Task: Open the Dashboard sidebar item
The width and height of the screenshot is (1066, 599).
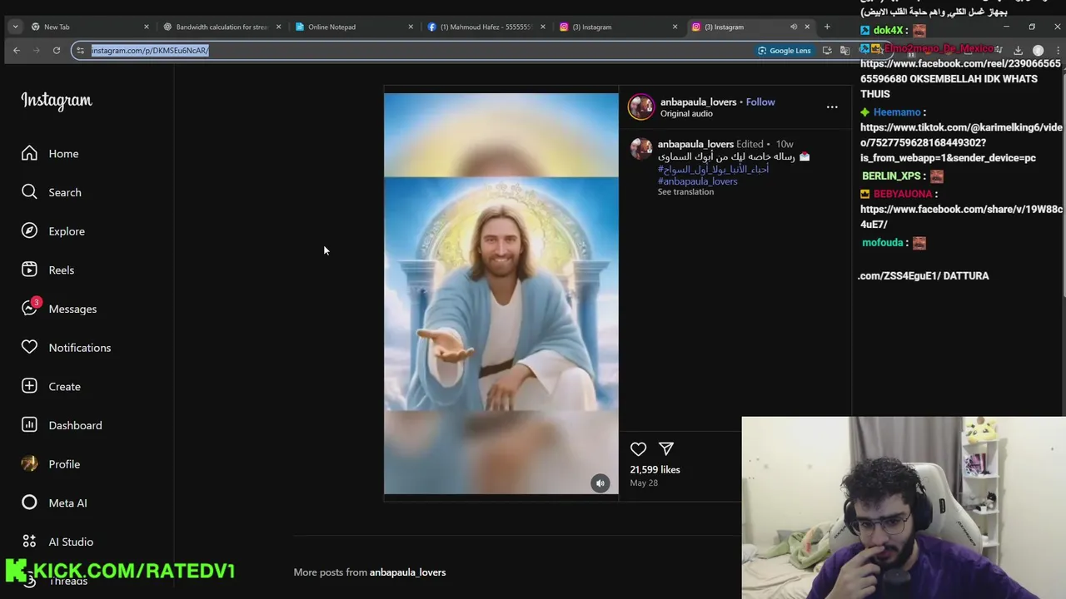Action: point(61,425)
